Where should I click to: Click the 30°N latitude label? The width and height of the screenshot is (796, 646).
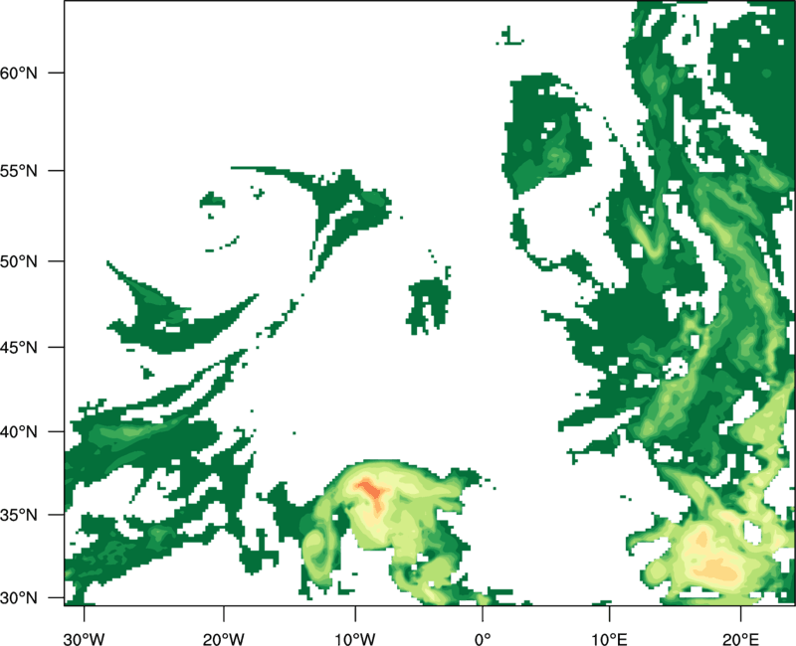point(19,598)
